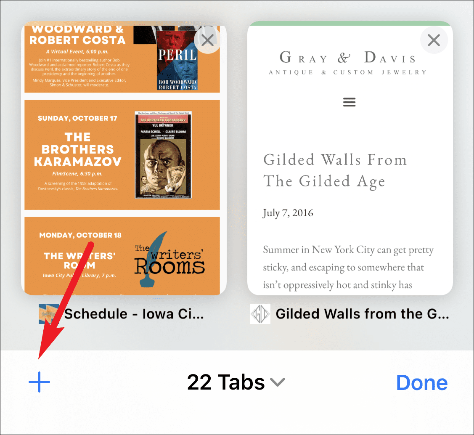This screenshot has height=435, width=474.
Task: Open the Monday, October 18 event card
Action: click(122, 256)
